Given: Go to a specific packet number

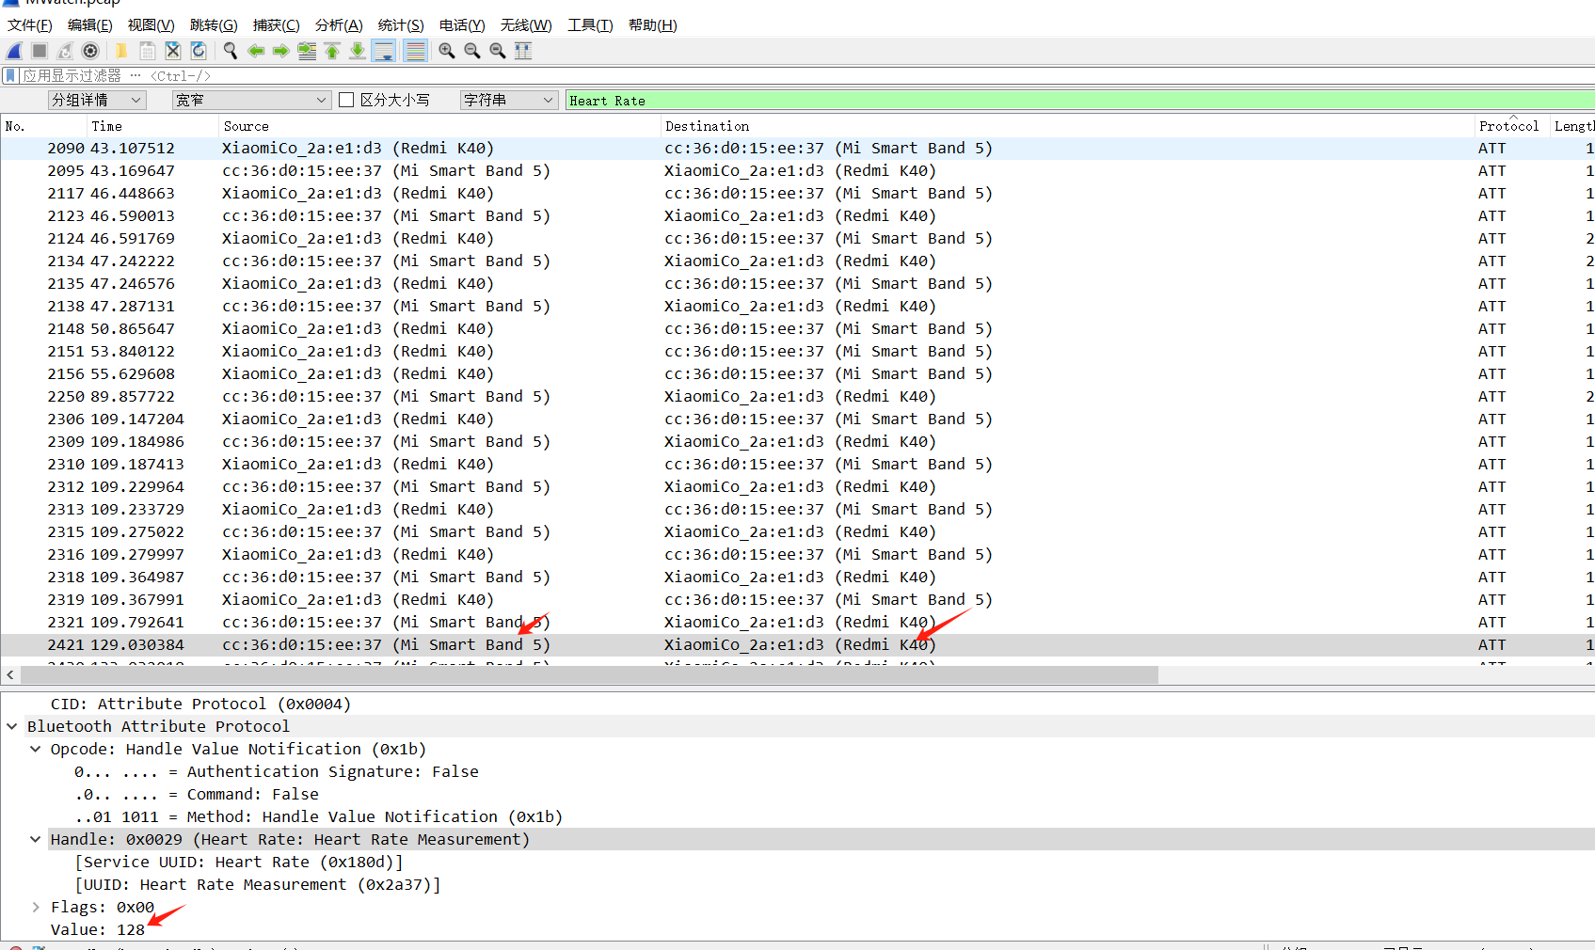Looking at the screenshot, I should pyautogui.click(x=307, y=51).
